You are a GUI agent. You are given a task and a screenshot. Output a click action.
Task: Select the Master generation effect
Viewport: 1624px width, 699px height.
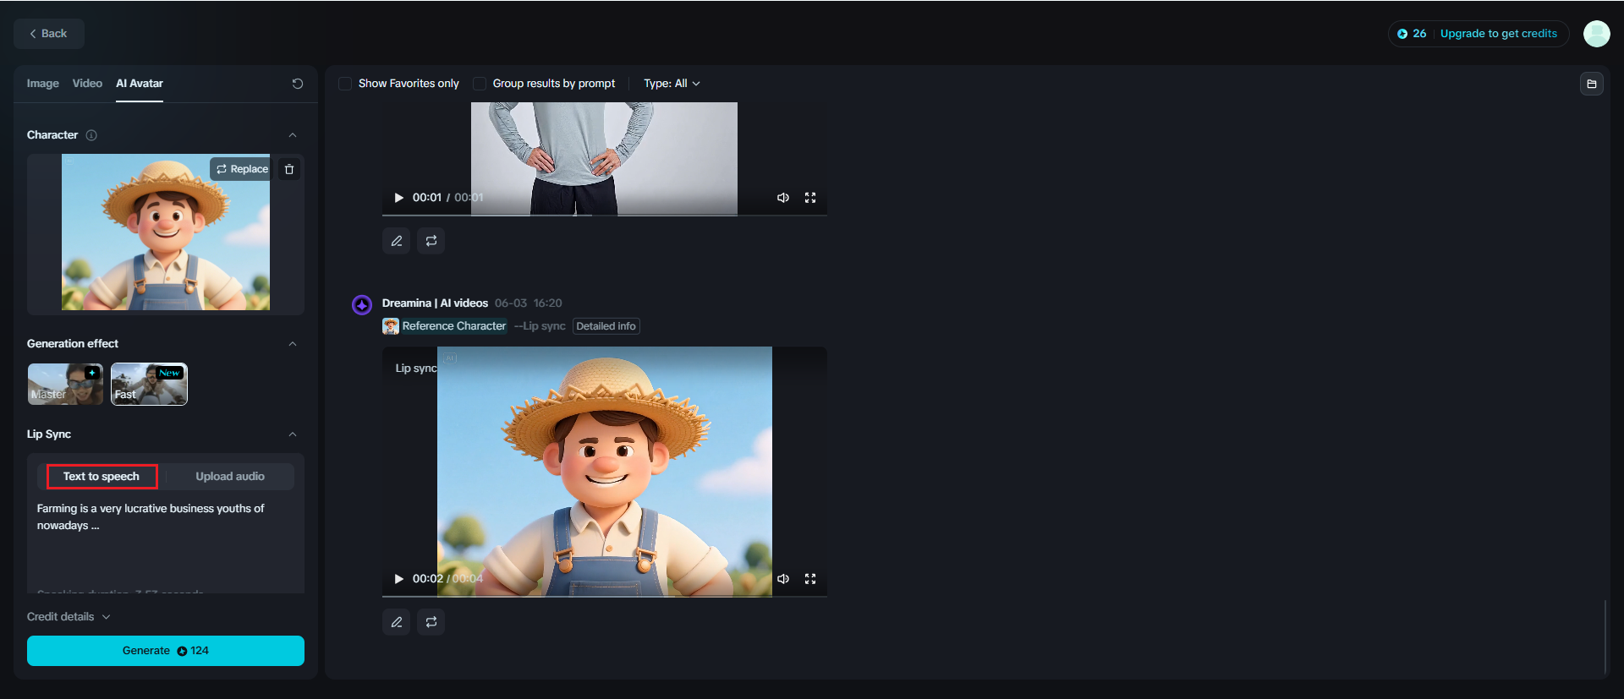(65, 385)
